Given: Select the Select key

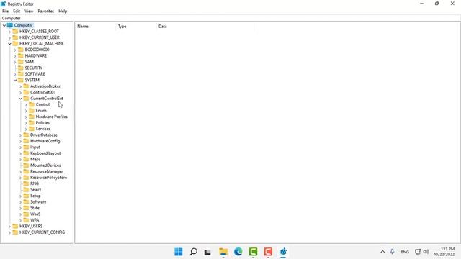Looking at the screenshot, I should [35, 190].
